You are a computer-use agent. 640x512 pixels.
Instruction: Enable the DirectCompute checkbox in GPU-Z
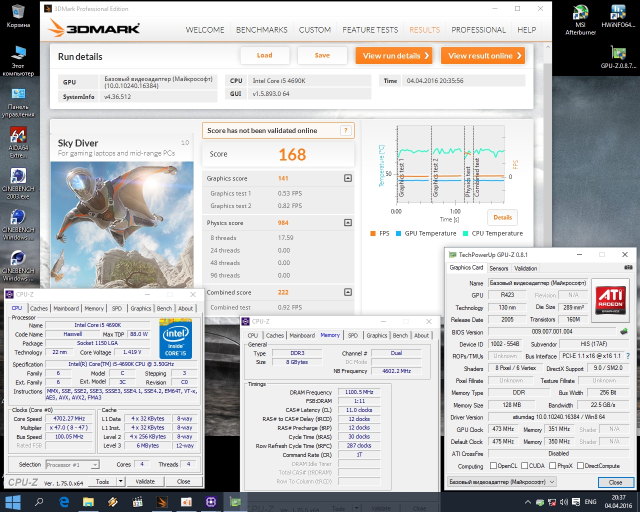tap(580, 466)
